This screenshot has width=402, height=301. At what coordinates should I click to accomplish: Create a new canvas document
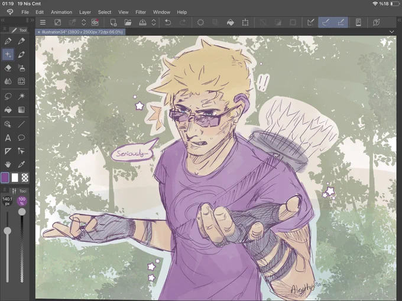coord(114,22)
